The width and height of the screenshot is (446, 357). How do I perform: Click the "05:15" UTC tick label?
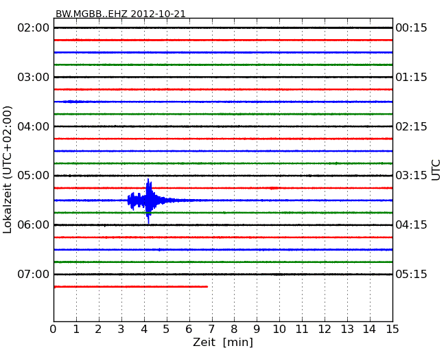click(411, 274)
